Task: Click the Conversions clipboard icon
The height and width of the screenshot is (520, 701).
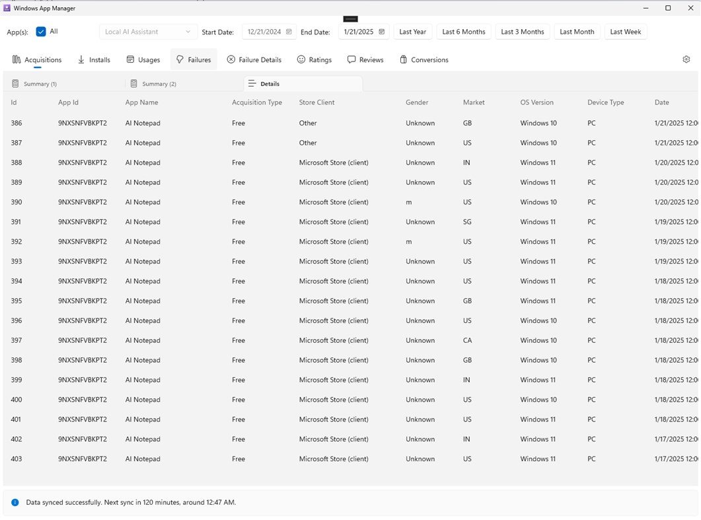Action: coord(403,59)
